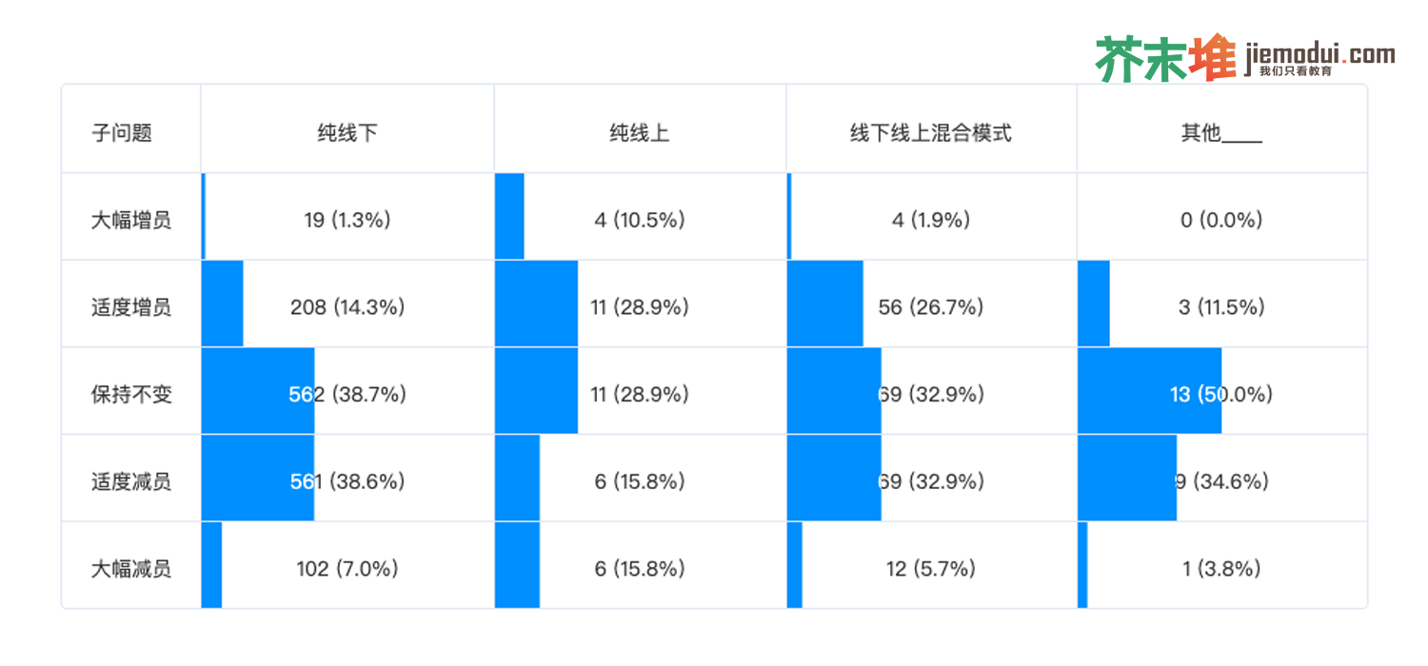Choose the 线下线上混合模式 column header
Screen dimensions: 1428x666
(931, 133)
